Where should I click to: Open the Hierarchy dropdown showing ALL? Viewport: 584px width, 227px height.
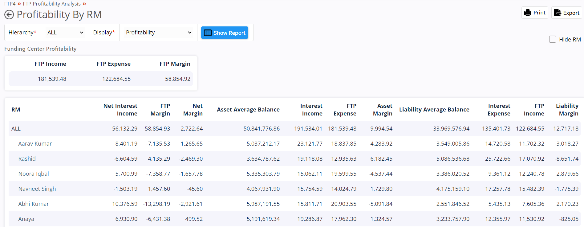[65, 32]
